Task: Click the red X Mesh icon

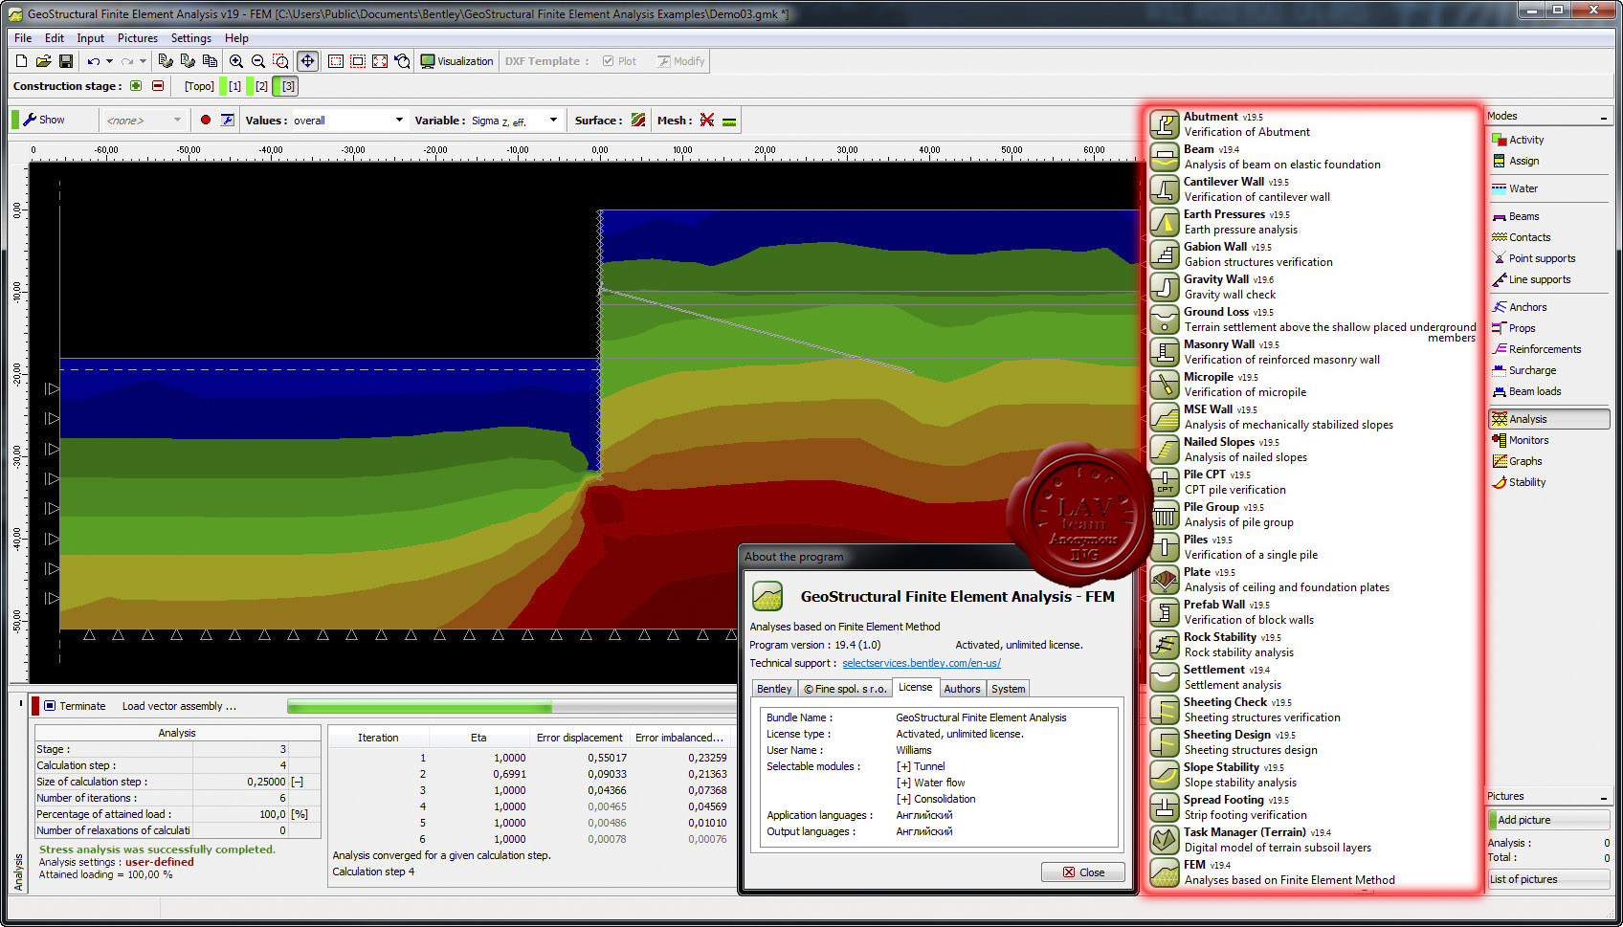Action: pos(707,121)
